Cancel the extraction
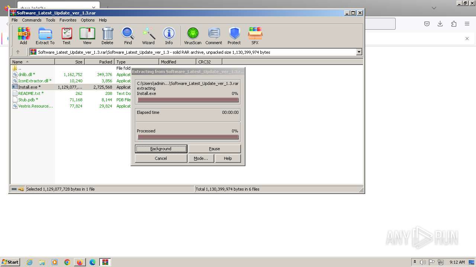The height and width of the screenshot is (267, 476). tap(161, 158)
